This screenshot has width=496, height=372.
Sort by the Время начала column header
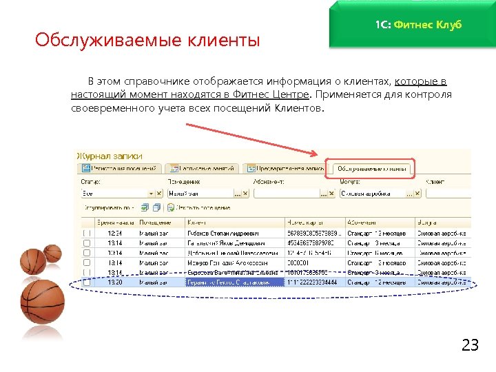coord(116,223)
